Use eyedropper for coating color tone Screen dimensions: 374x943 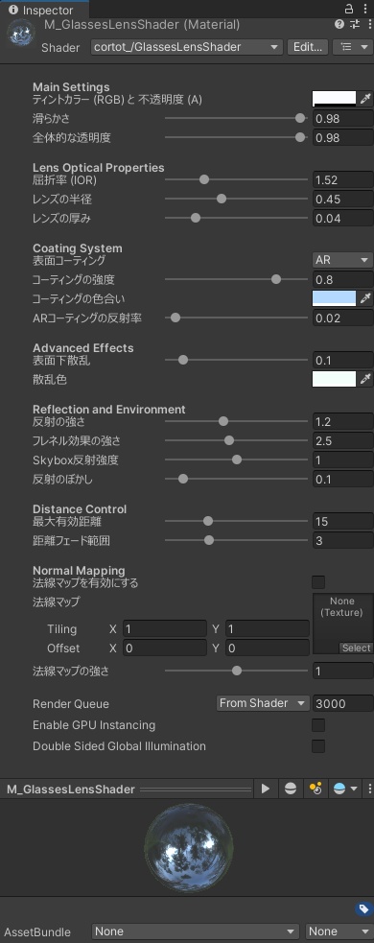tap(366, 298)
